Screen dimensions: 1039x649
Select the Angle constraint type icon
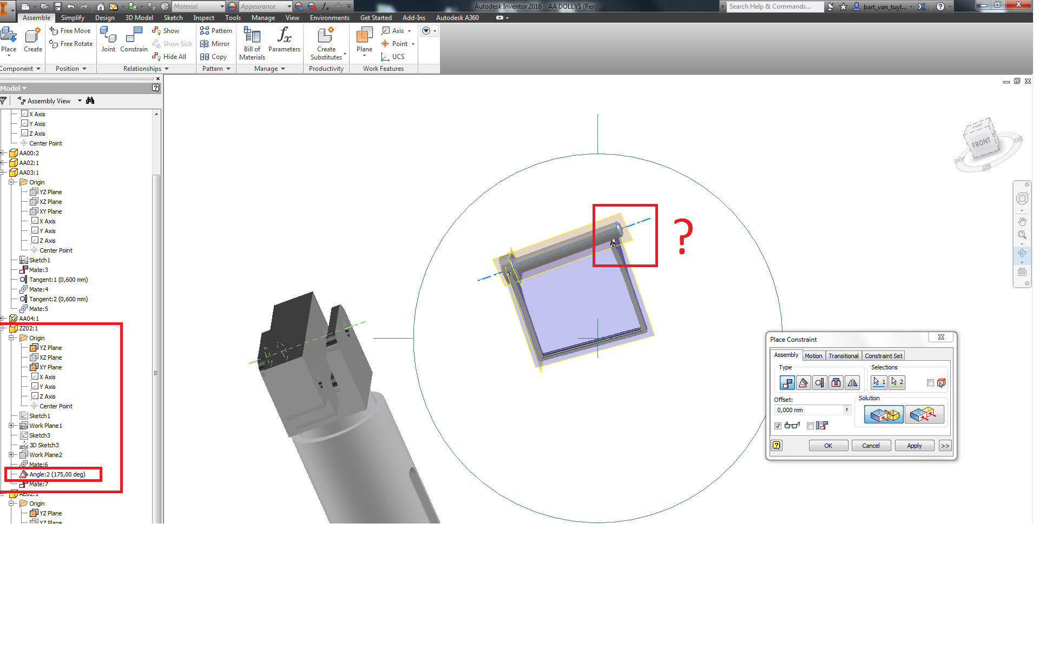[803, 383]
